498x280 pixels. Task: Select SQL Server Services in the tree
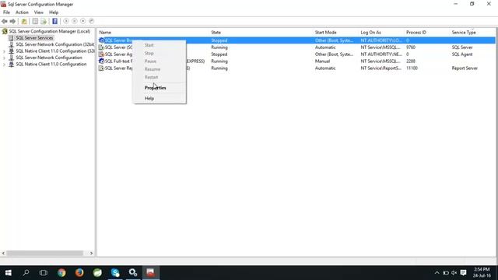[34, 38]
